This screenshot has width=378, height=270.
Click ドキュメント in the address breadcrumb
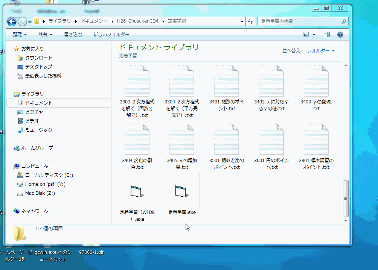(94, 21)
